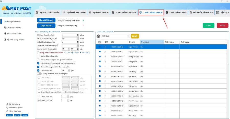View Lịch Sử Đăng Nhóm history
The image size is (230, 119).
pyautogui.click(x=14, y=40)
